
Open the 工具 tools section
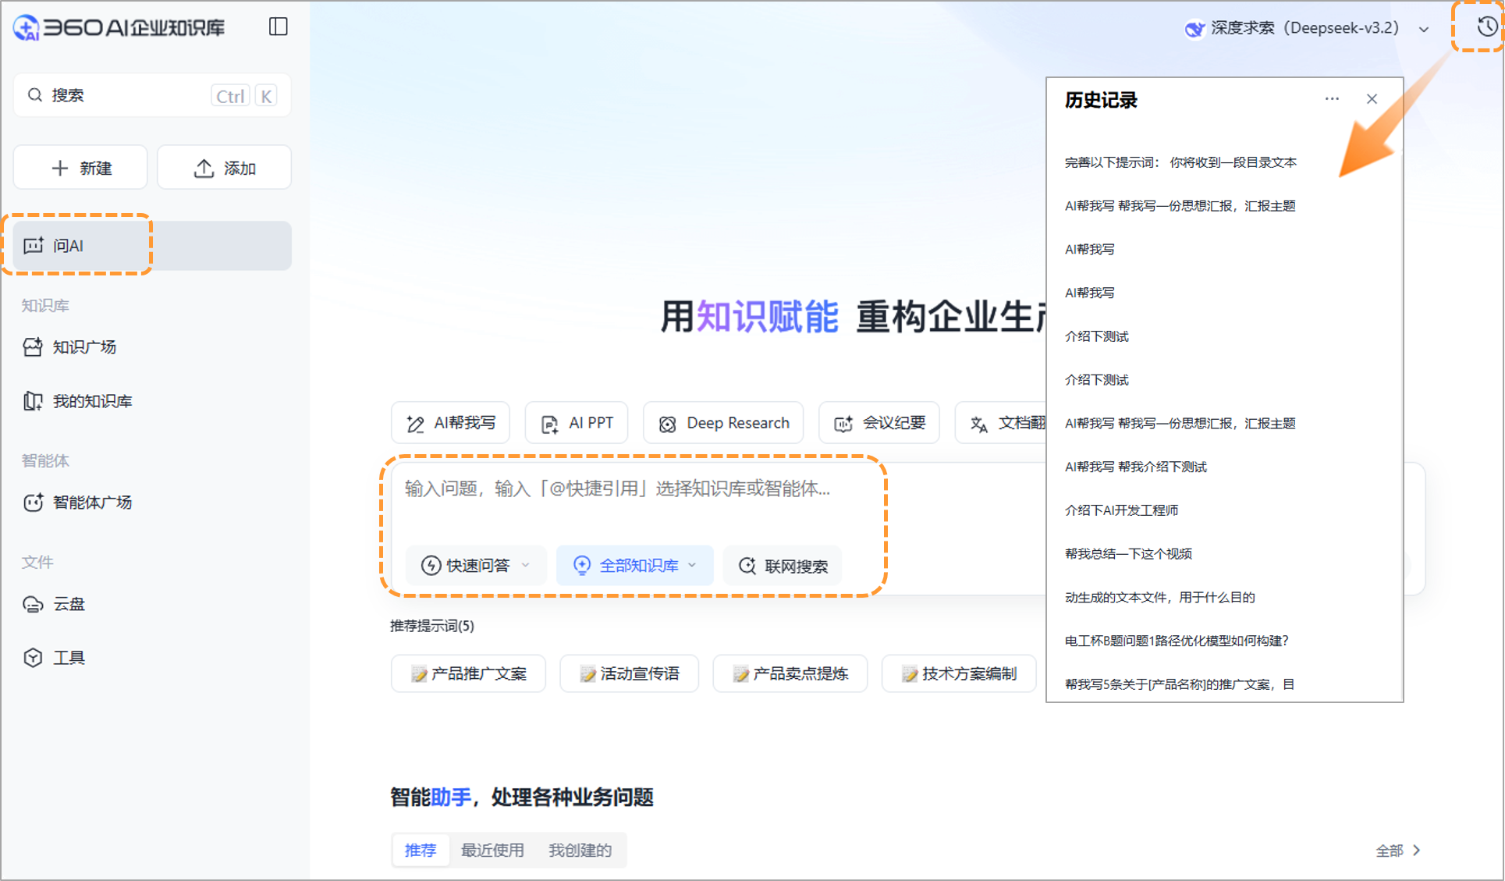[69, 657]
